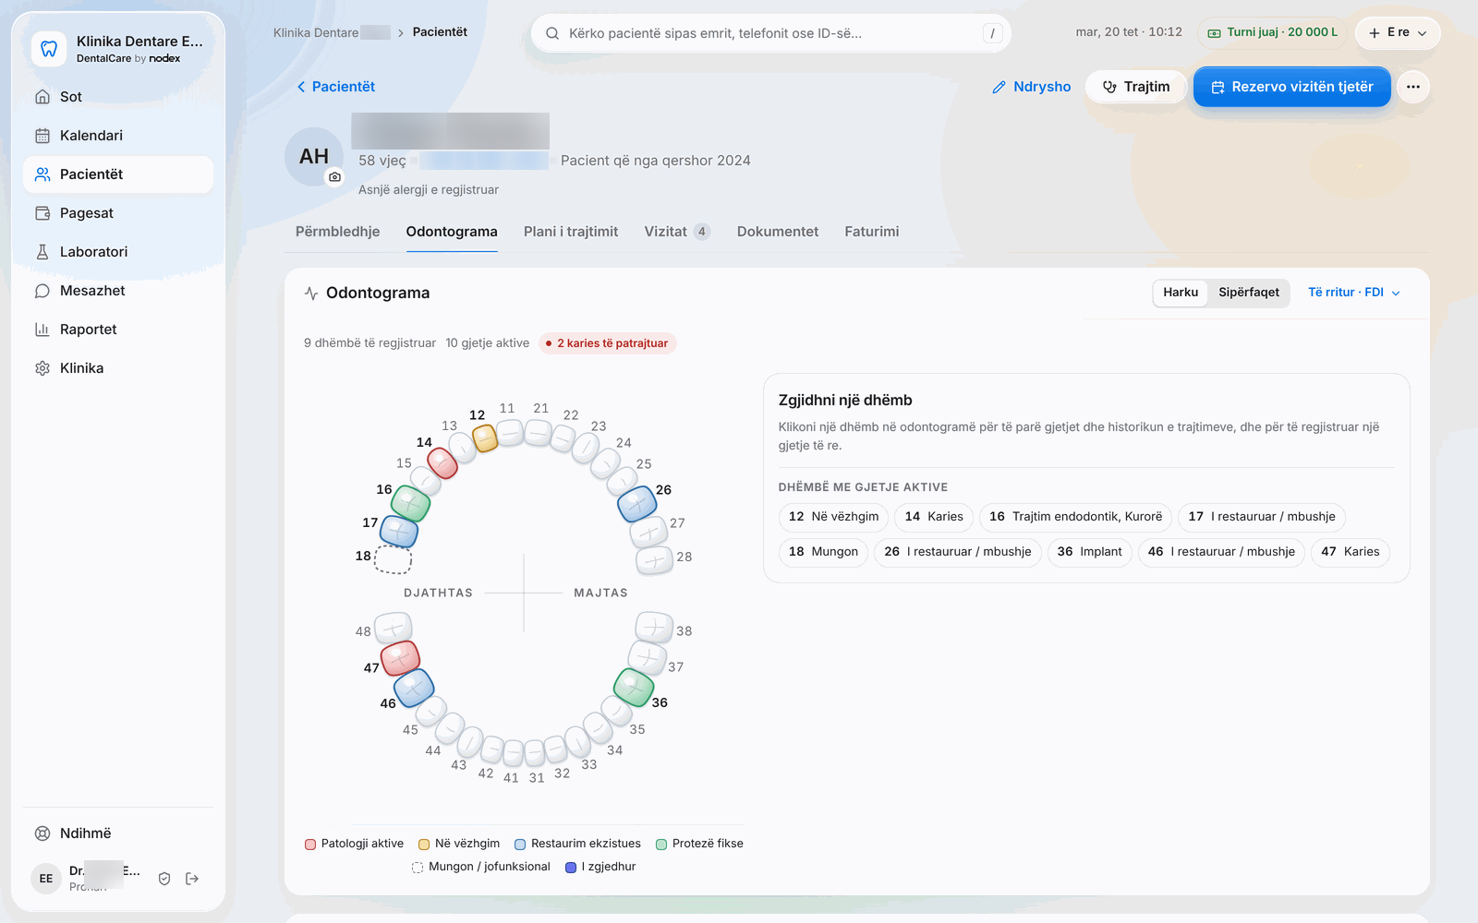The width and height of the screenshot is (1478, 923).
Task: Open Ndihmë help icon
Action: [x=42, y=833]
